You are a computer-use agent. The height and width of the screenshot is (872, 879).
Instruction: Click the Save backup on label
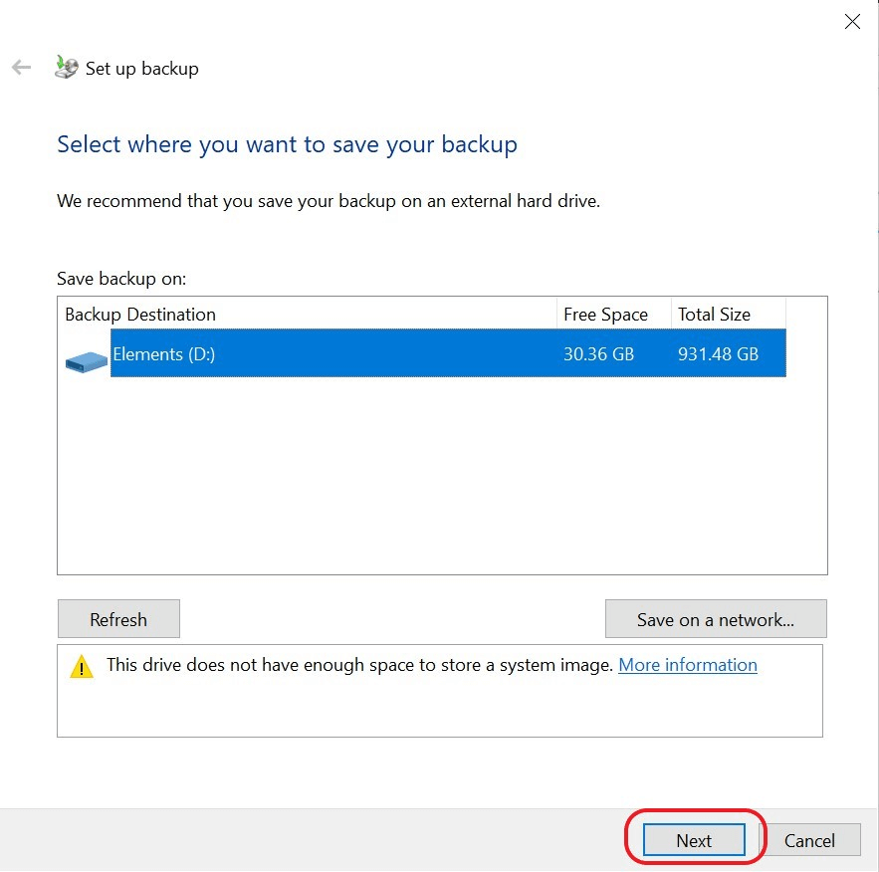tap(121, 279)
